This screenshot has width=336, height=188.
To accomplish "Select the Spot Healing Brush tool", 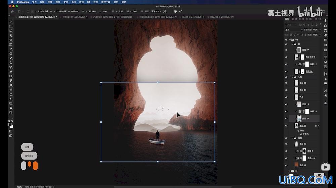I will click(x=11, y=54).
